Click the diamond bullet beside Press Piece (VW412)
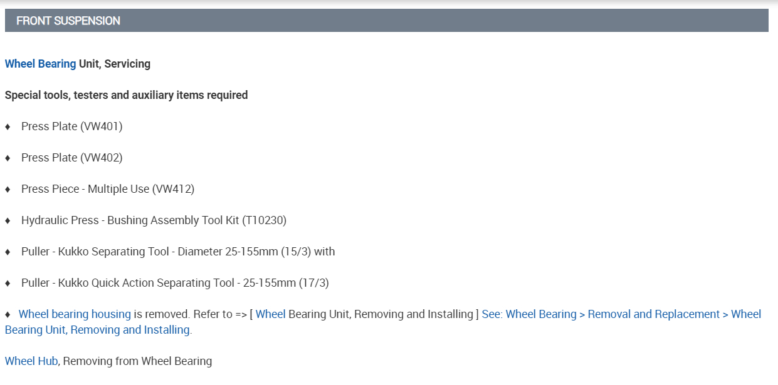The height and width of the screenshot is (385, 778). 8,189
